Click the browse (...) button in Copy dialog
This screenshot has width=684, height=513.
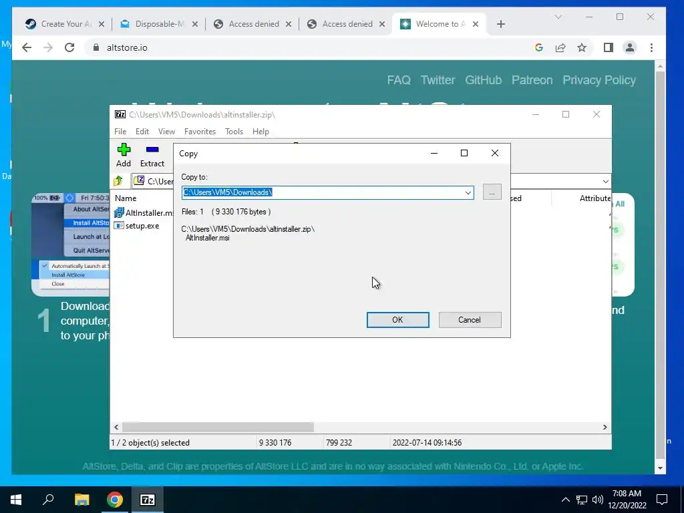pyautogui.click(x=492, y=192)
